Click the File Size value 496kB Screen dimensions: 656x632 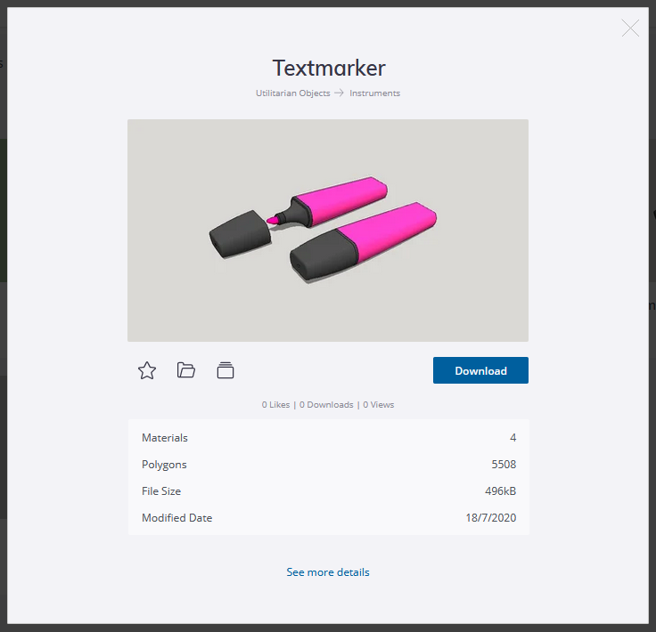pos(500,490)
